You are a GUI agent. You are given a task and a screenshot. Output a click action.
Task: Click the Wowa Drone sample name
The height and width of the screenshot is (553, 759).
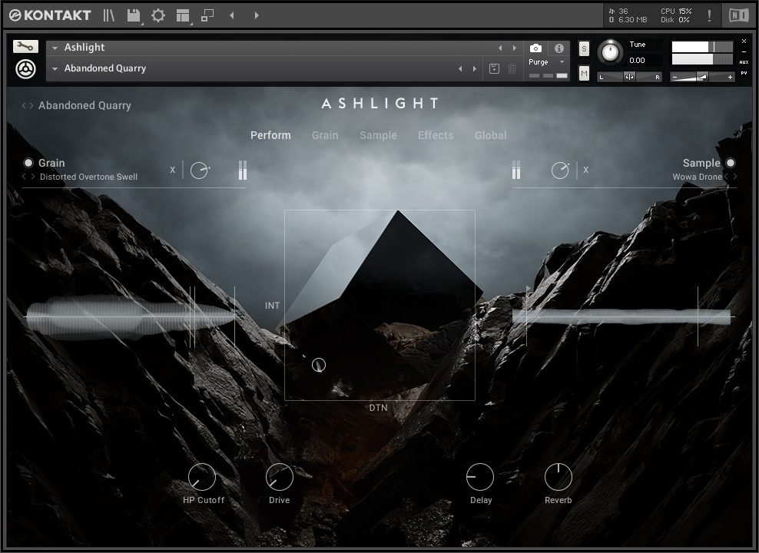(697, 177)
